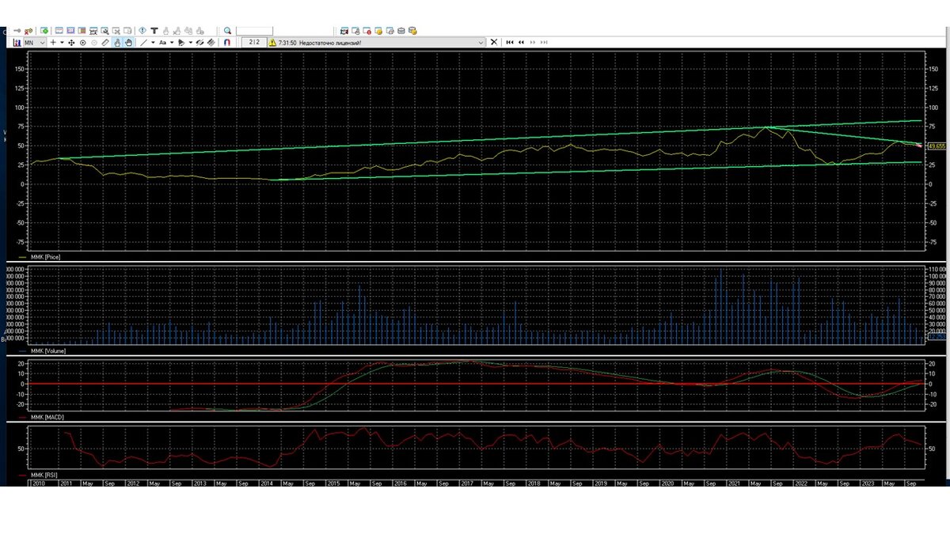Step forward with the fast-forward control
950x534 pixels.
(x=533, y=42)
